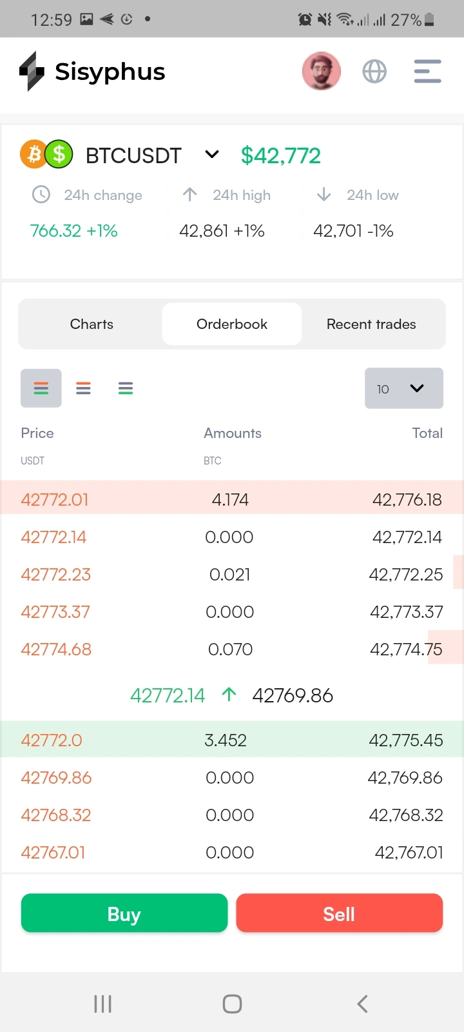Select the 42772.01 sell order row

(232, 499)
